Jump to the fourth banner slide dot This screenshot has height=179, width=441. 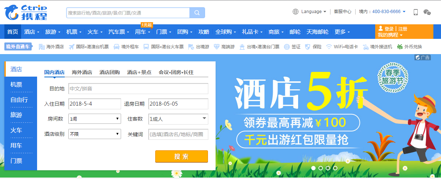coord(335,168)
